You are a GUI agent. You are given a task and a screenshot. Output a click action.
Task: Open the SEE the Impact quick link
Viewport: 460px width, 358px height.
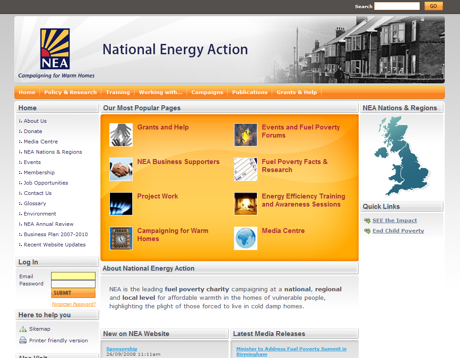[395, 220]
